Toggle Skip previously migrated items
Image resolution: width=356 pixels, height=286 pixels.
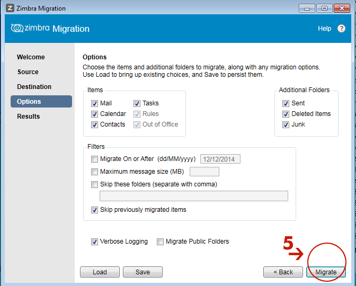(94, 210)
